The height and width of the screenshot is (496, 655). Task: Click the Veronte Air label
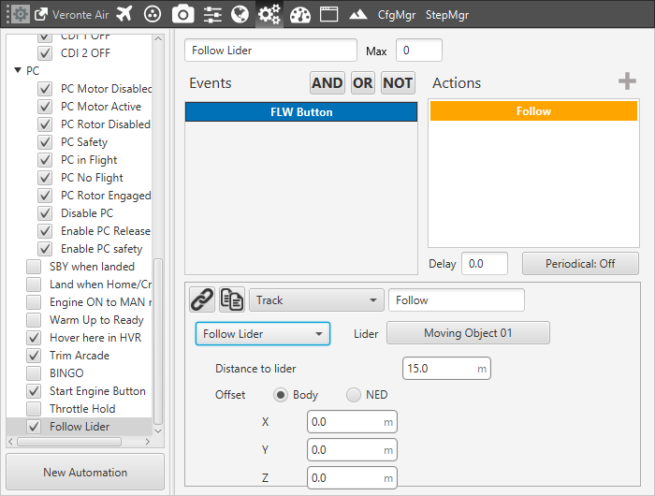click(80, 15)
